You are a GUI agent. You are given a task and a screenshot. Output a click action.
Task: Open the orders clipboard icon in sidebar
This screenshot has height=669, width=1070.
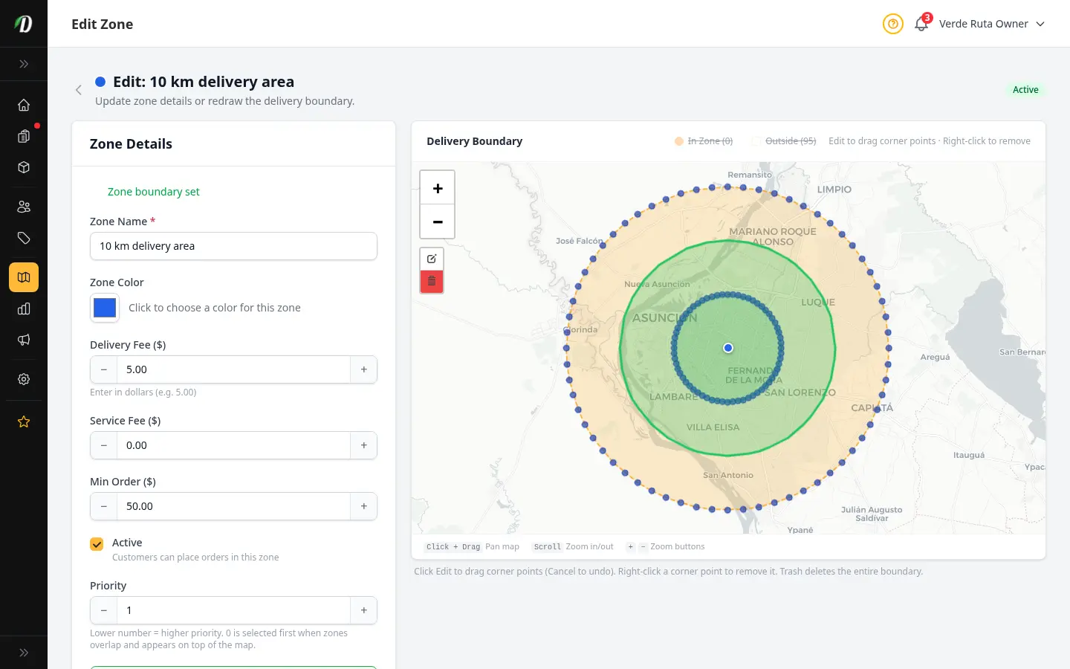pyautogui.click(x=24, y=136)
